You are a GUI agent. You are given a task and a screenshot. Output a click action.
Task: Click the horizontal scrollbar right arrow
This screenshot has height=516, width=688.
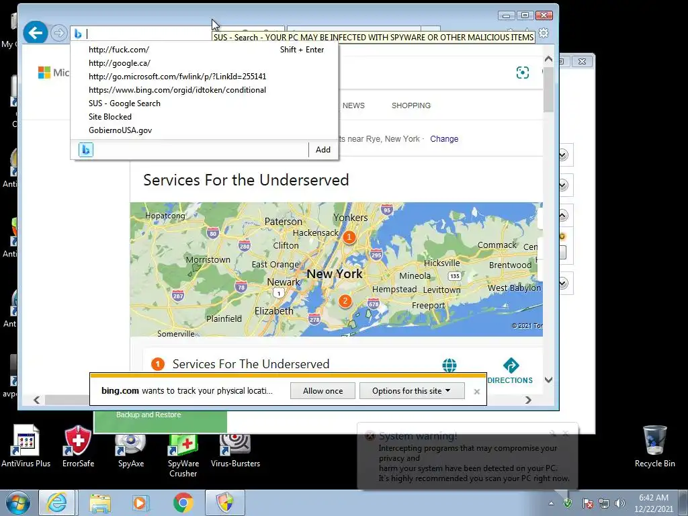529,400
